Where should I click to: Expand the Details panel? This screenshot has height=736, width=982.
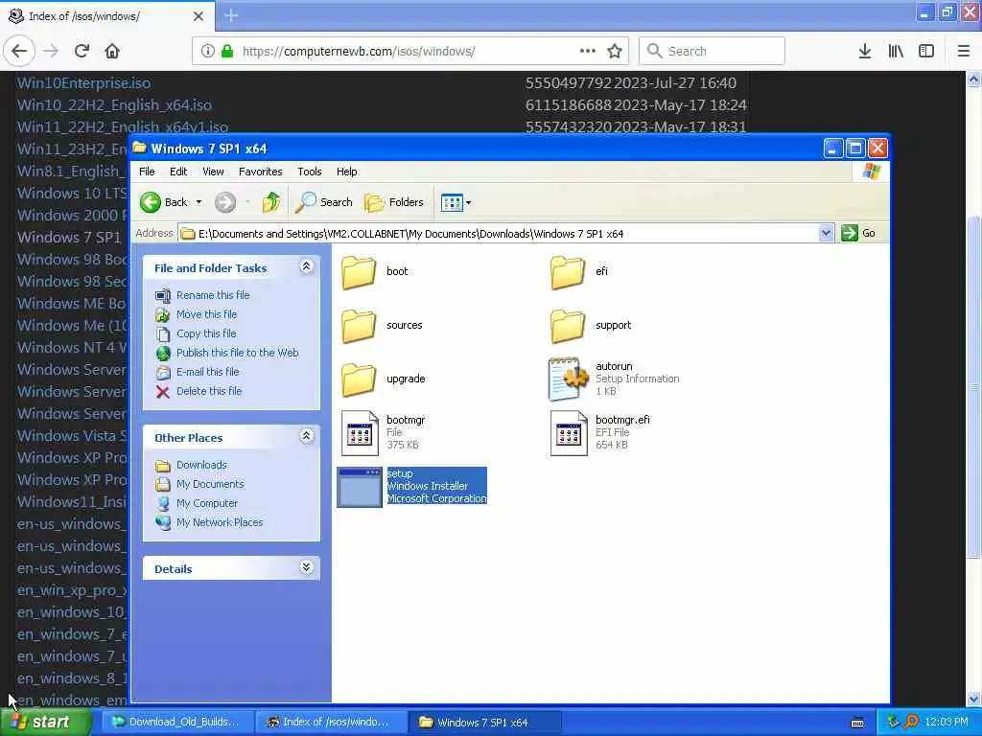pyautogui.click(x=306, y=567)
